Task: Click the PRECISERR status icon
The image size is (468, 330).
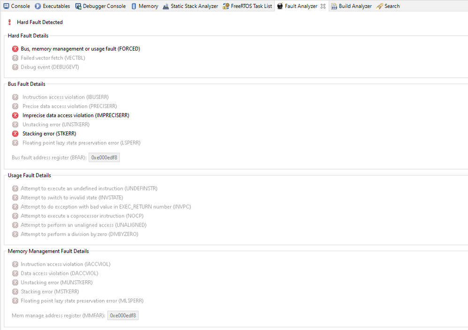Action: point(15,106)
